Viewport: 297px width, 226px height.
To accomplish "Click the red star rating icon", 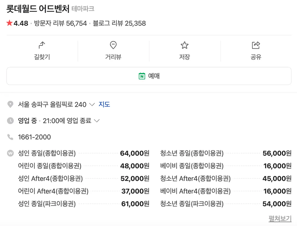I will [9, 23].
